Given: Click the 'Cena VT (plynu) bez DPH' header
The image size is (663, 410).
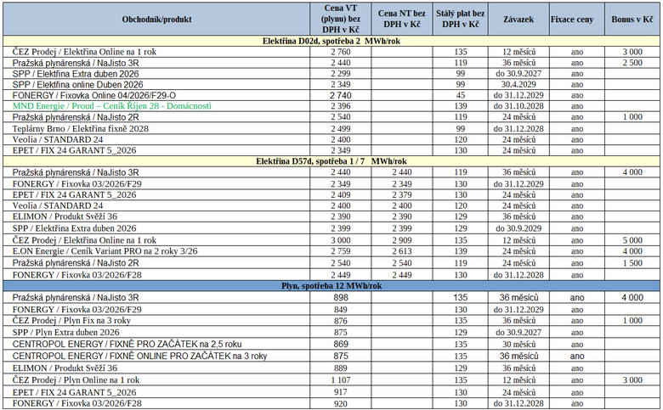Looking at the screenshot, I should [x=340, y=19].
